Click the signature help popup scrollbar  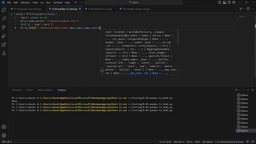(178, 37)
